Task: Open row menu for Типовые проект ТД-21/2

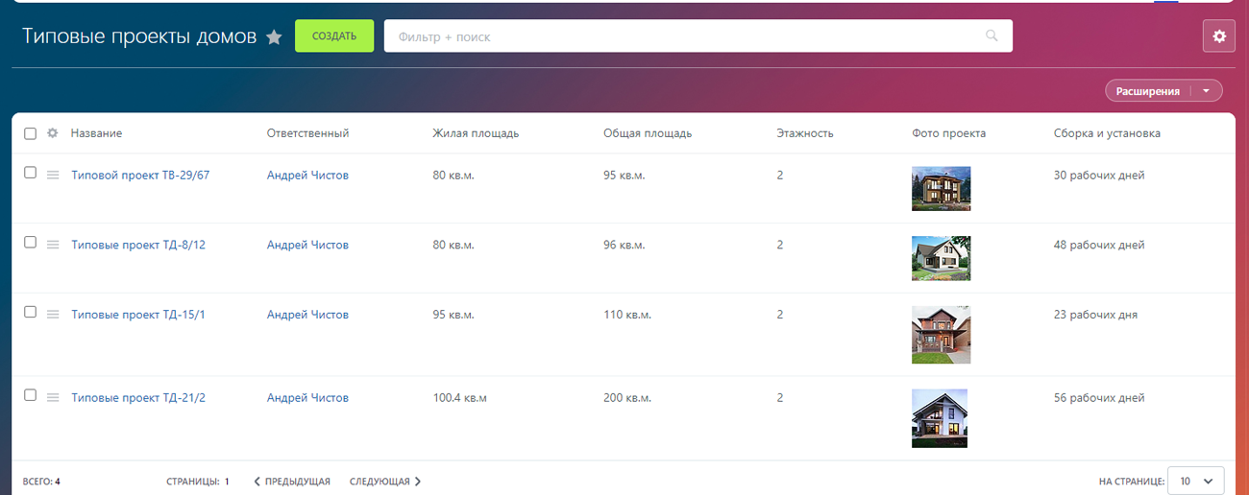Action: 53,397
